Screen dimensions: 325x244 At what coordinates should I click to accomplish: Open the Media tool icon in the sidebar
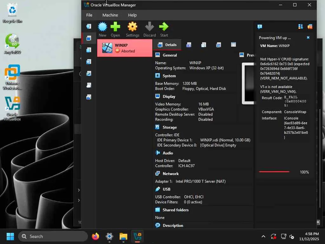click(x=89, y=62)
